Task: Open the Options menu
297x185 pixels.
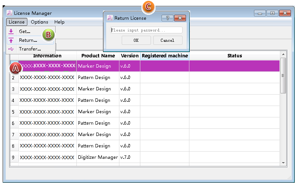Action: (40, 22)
